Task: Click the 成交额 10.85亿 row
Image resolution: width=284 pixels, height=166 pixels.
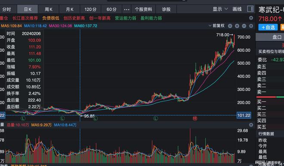Action: click(24, 87)
